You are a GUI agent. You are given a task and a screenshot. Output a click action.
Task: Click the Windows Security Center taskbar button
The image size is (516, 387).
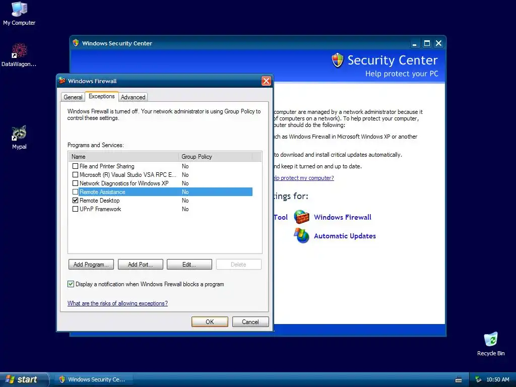click(93, 380)
